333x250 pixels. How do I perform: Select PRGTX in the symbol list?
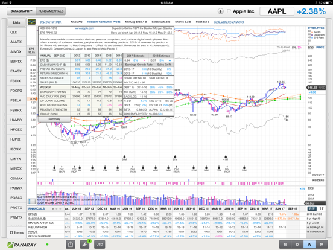click(x=16, y=208)
